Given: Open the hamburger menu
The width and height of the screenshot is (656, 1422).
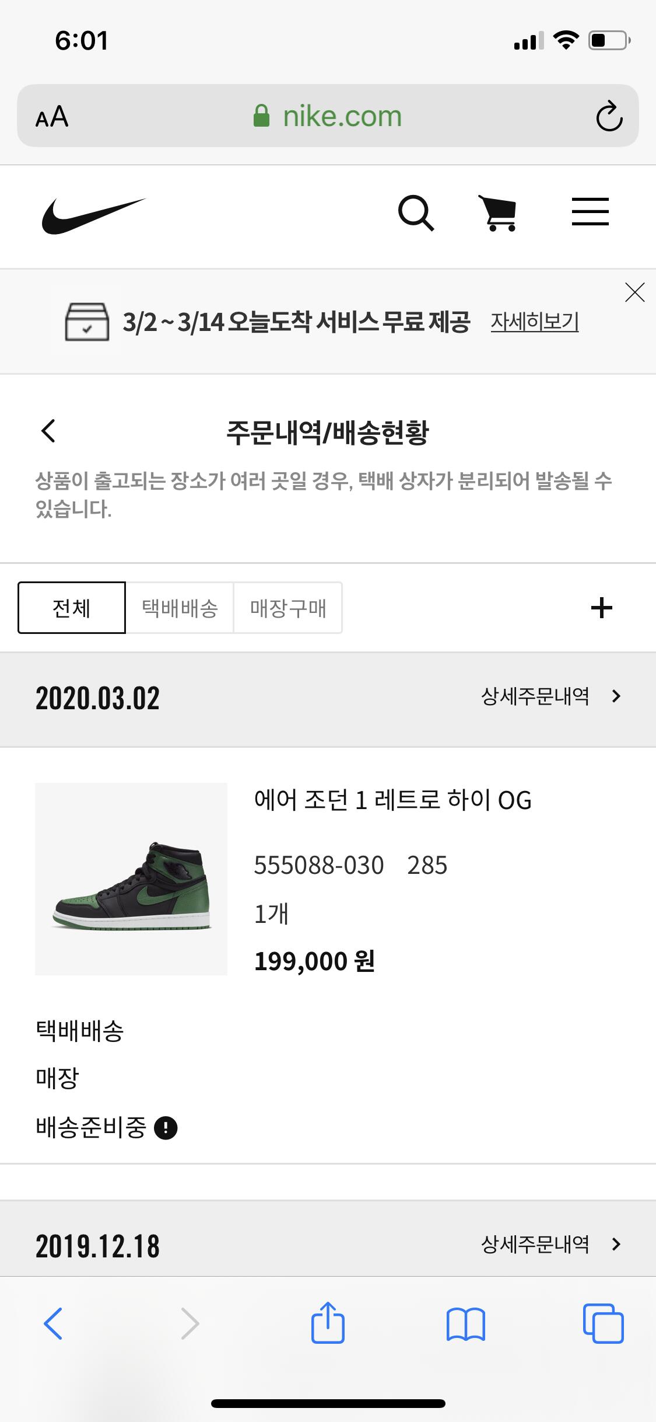Looking at the screenshot, I should (590, 212).
